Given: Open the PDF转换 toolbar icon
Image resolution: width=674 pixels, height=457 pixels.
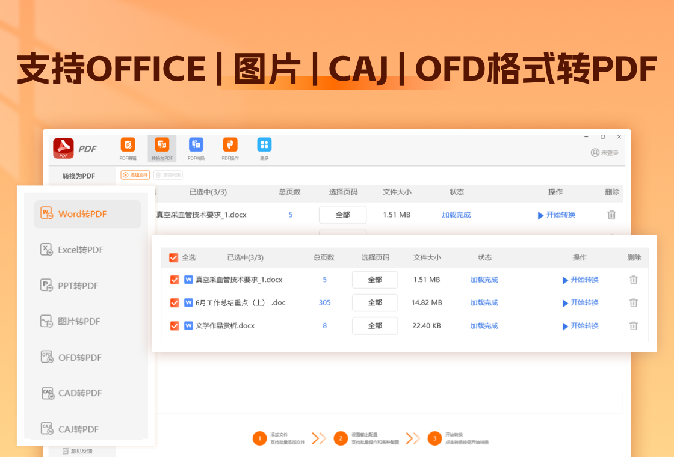Looking at the screenshot, I should coord(196,149).
